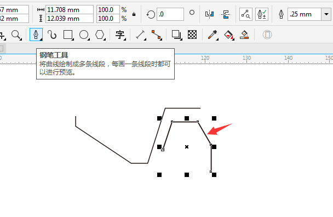Open the outline width dropdown

pos(326,14)
